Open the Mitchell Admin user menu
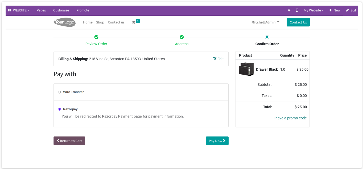The image size is (363, 169). pyautogui.click(x=265, y=22)
